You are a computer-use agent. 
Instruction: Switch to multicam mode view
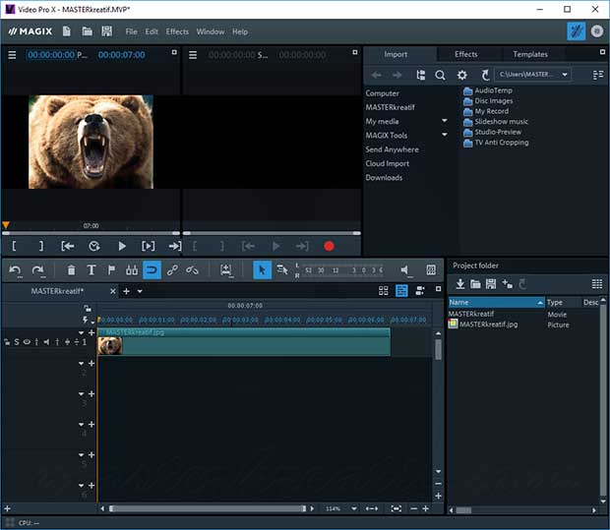coord(420,290)
